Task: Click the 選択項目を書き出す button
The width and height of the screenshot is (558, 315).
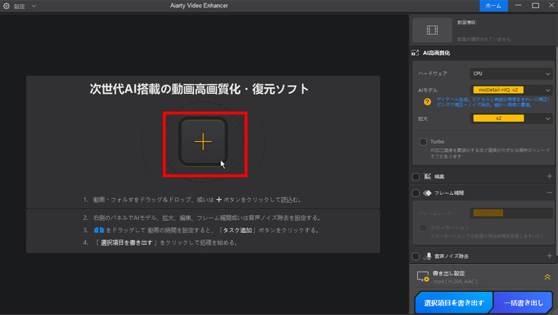Action: tap(454, 303)
